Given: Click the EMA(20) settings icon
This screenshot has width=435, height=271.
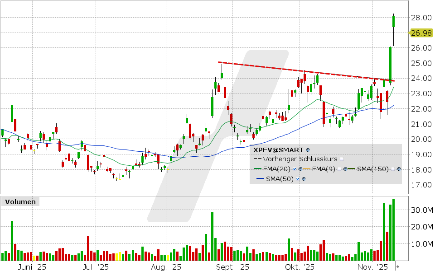Looking at the screenshot, I should 300,169.
